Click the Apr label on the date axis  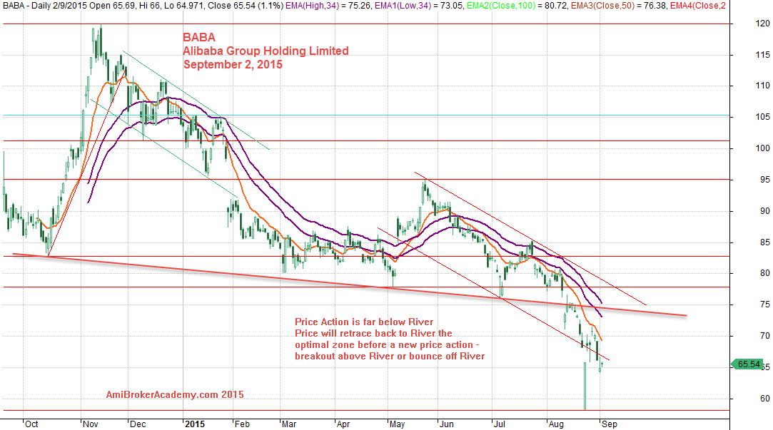click(343, 424)
